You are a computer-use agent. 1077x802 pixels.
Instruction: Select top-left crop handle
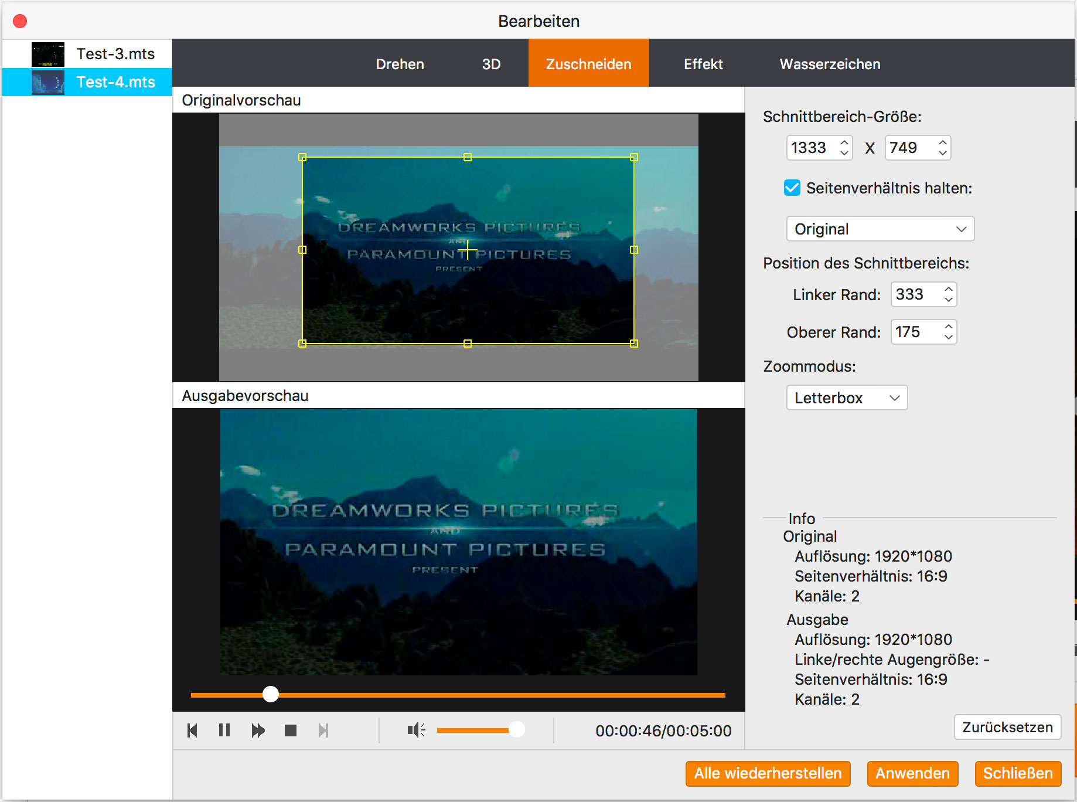(x=302, y=157)
